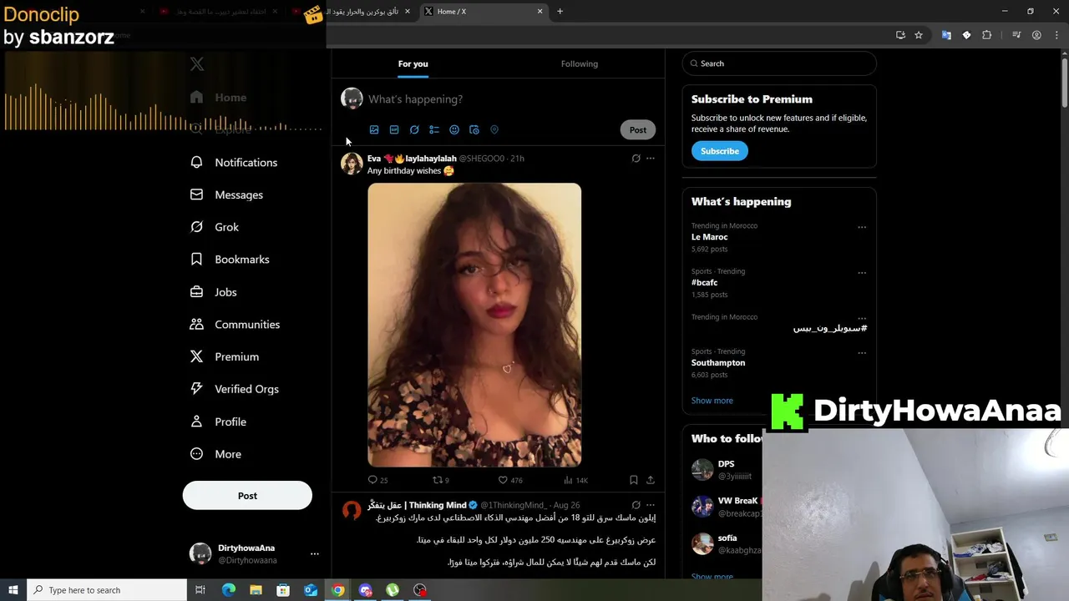Viewport: 1069px width, 601px height.
Task: Open the Le Maroc trending topic
Action: click(709, 237)
